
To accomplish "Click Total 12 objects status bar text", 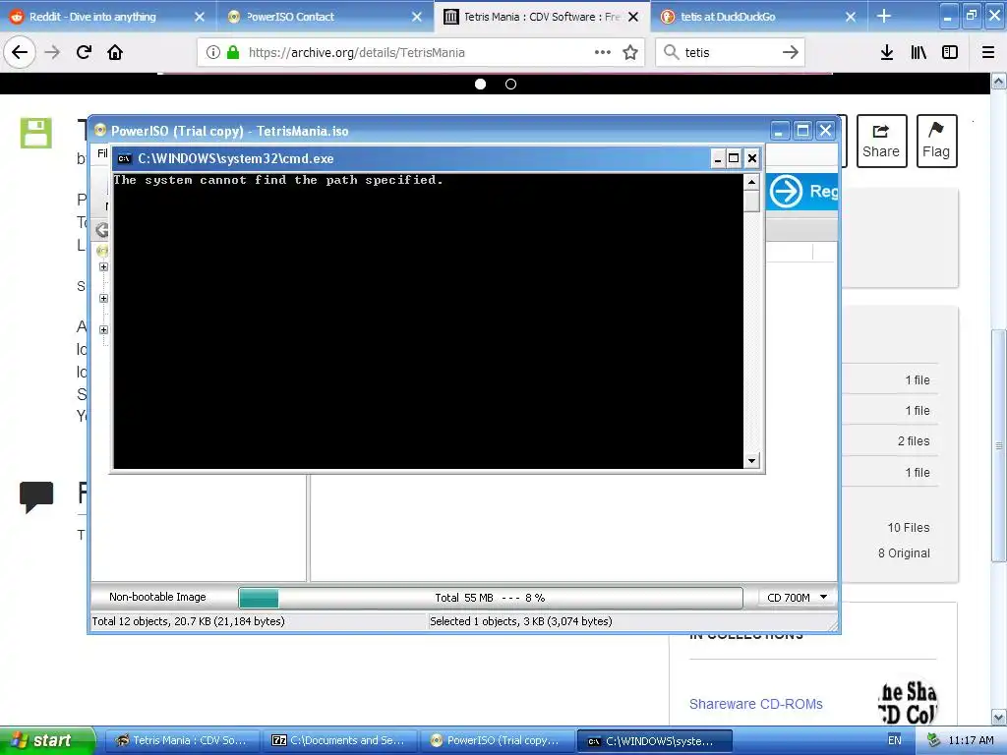I will [188, 621].
